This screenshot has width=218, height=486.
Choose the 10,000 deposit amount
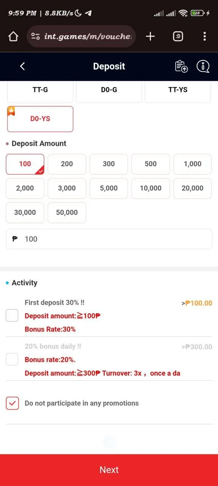[x=151, y=188]
